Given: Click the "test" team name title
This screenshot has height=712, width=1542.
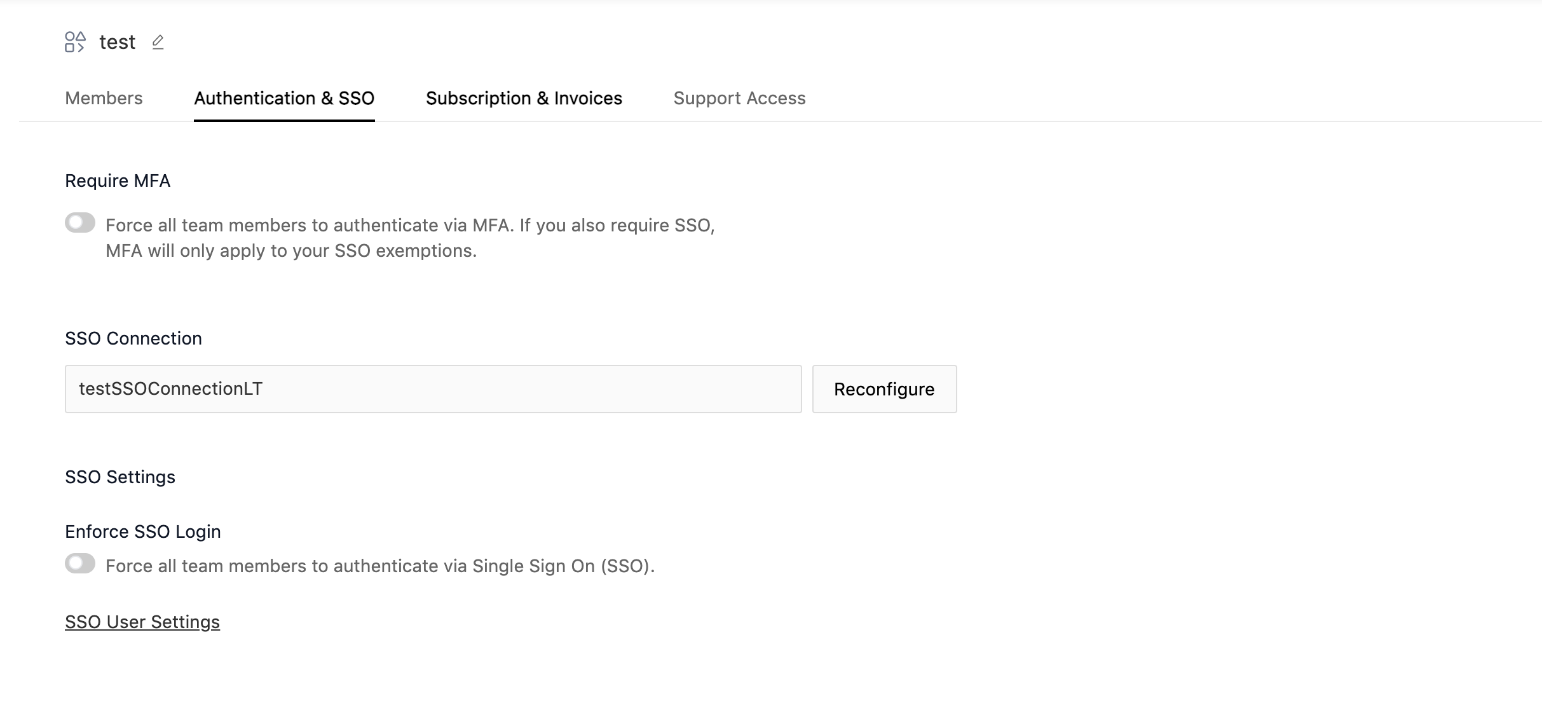Looking at the screenshot, I should 118,42.
